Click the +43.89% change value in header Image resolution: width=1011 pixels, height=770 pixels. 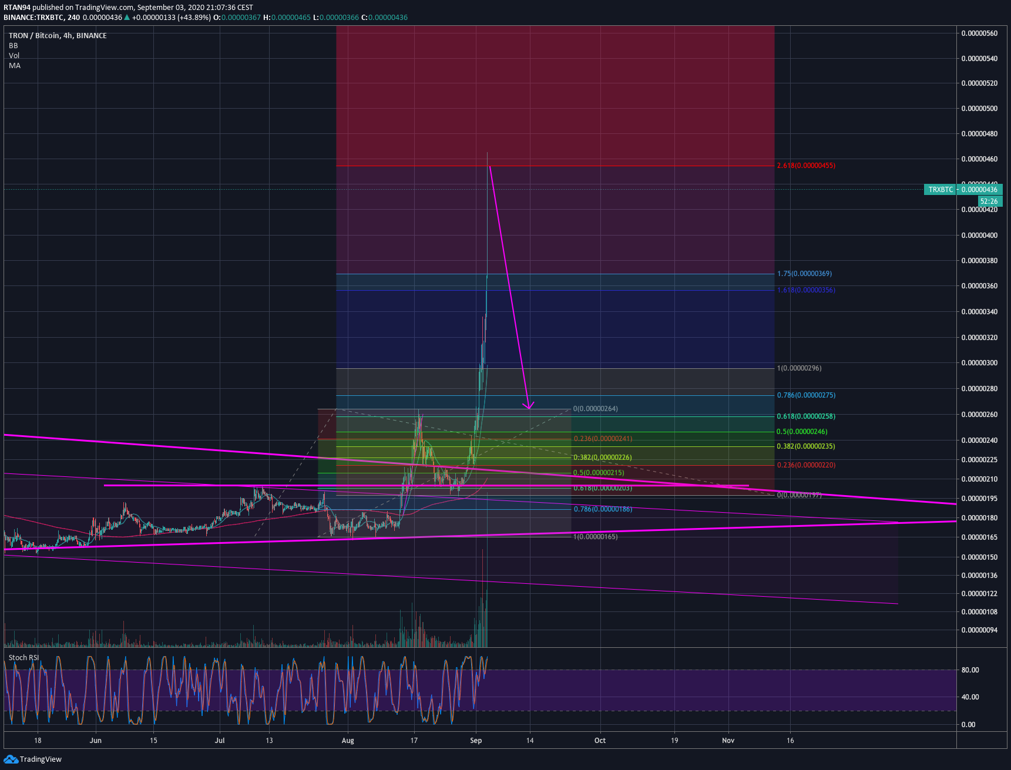[194, 18]
